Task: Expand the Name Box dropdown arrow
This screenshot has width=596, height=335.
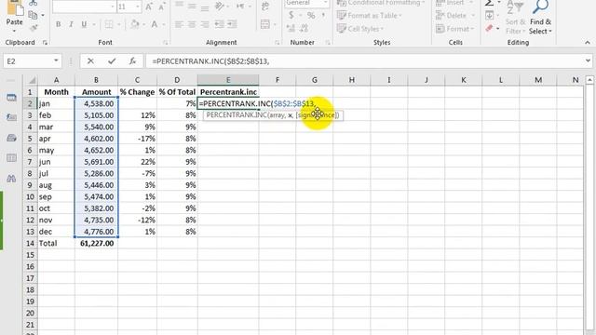Action: (x=56, y=60)
